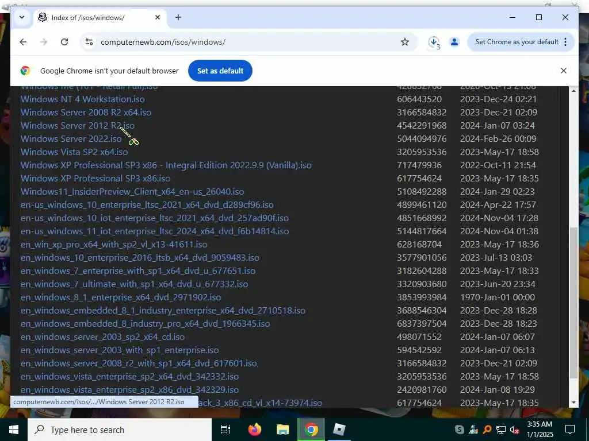Open Chrome three-dot menu
Viewport: 589px width, 441px height.
click(x=565, y=42)
